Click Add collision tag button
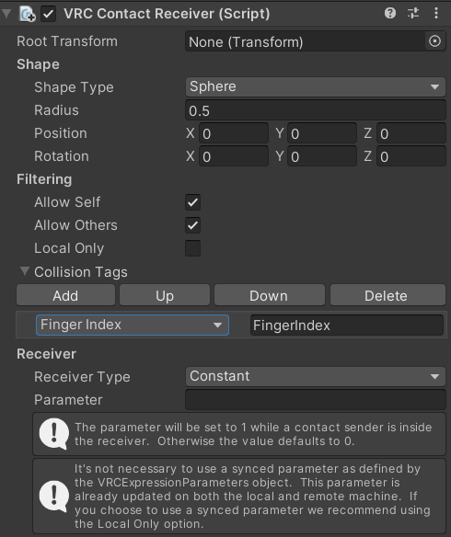The image size is (451, 537). (x=65, y=295)
